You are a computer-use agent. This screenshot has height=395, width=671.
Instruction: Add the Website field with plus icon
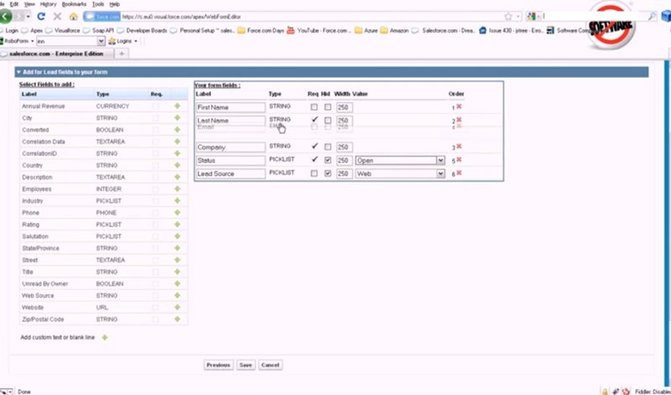coord(177,307)
